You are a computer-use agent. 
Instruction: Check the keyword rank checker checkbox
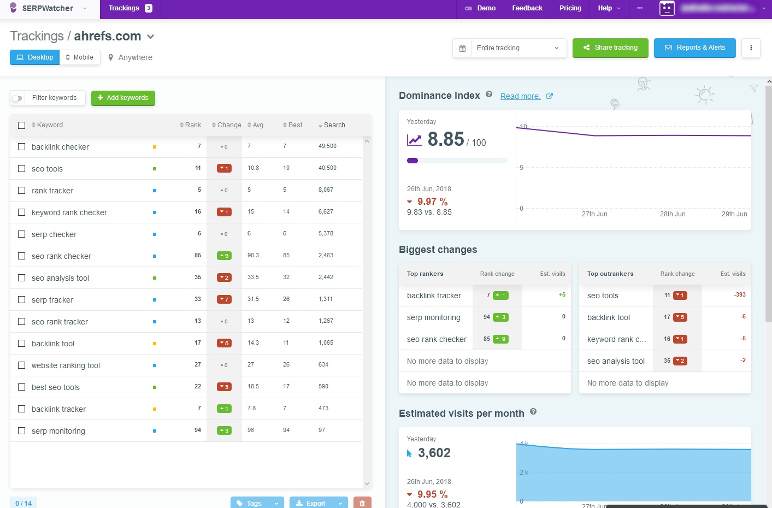(22, 212)
